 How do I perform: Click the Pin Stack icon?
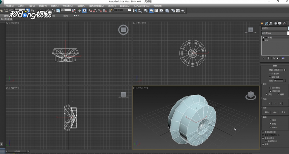tap(263, 58)
